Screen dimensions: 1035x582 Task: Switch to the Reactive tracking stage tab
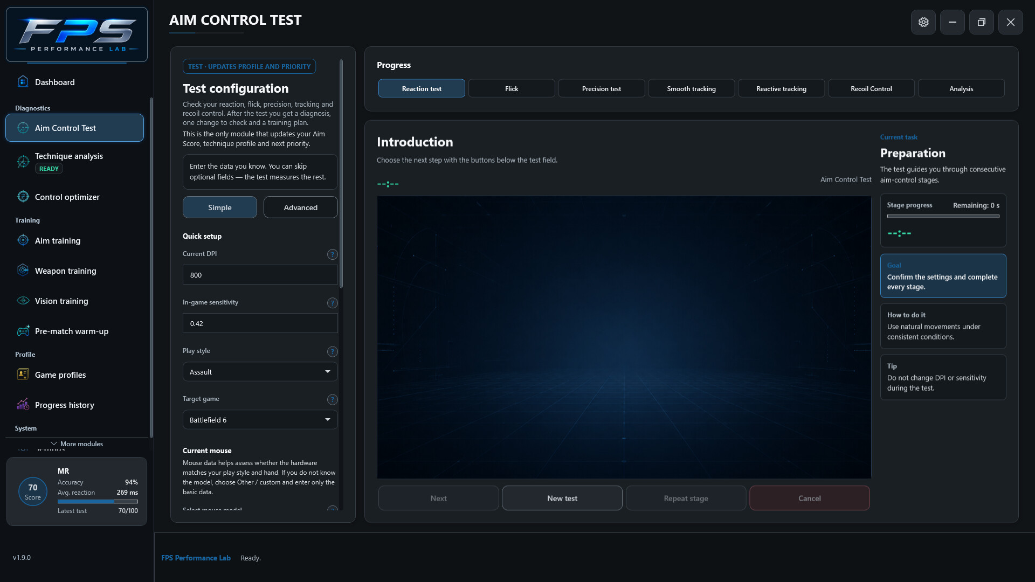click(781, 88)
